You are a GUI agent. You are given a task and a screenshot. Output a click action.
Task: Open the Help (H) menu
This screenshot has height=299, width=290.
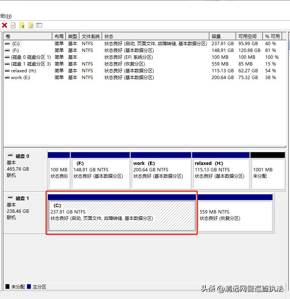point(6,16)
